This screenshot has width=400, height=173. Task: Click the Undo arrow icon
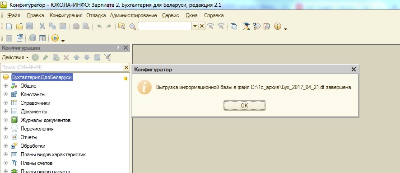(99, 26)
